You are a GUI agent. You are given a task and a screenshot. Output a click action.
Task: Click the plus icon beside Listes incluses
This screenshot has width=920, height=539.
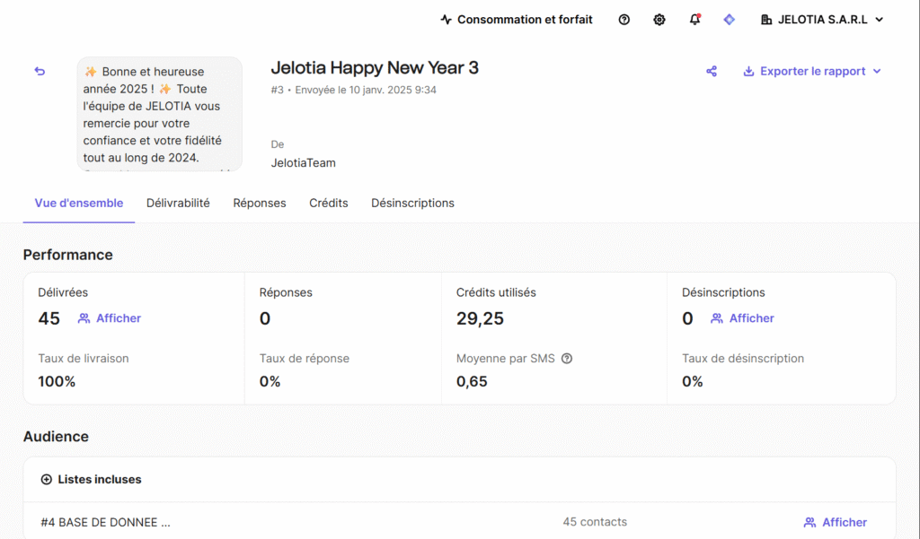(47, 480)
